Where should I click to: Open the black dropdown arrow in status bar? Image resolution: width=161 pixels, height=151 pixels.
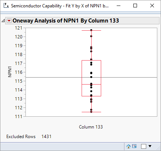point(150,146)
